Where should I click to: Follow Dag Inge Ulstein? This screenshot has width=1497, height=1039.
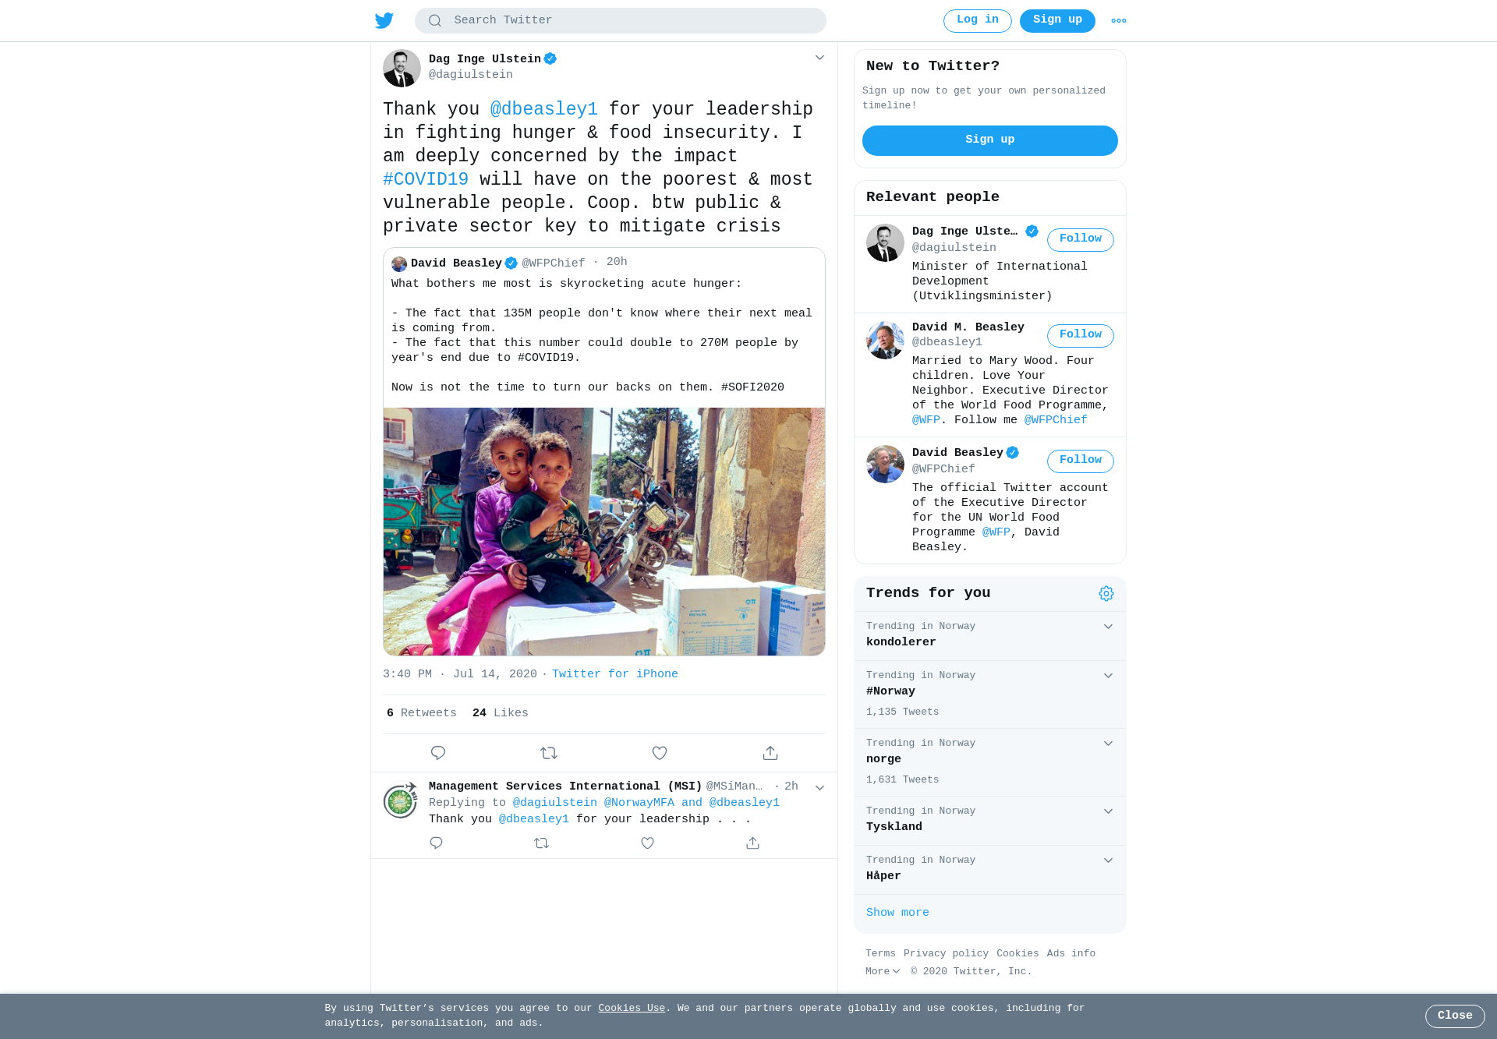point(1081,239)
